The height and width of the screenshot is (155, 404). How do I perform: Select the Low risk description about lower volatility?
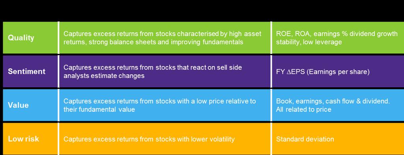click(149, 139)
